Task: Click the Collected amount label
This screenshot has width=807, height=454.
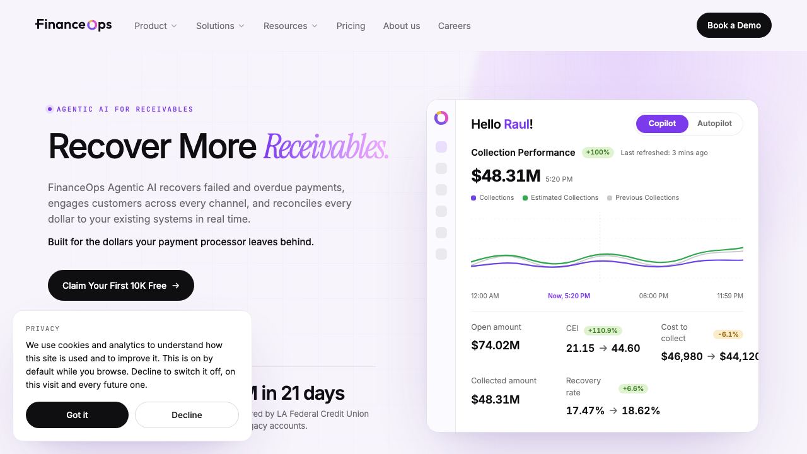Action: (x=504, y=381)
